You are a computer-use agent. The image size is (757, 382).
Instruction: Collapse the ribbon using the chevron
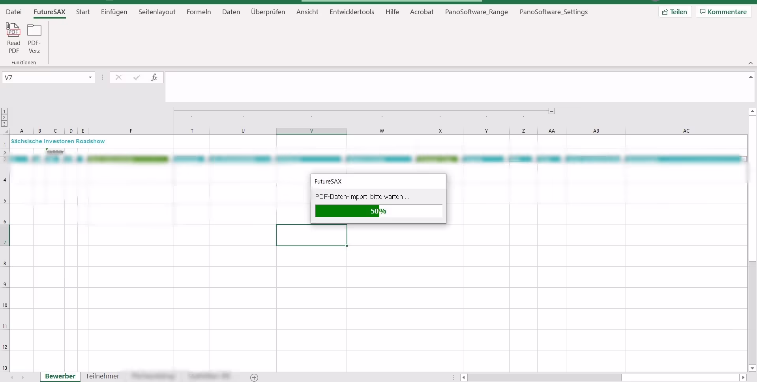750,63
